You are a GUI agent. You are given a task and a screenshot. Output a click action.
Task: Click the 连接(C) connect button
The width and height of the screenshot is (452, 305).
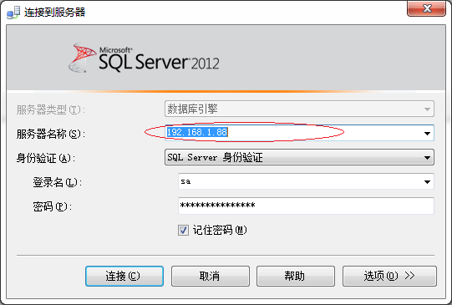point(124,276)
